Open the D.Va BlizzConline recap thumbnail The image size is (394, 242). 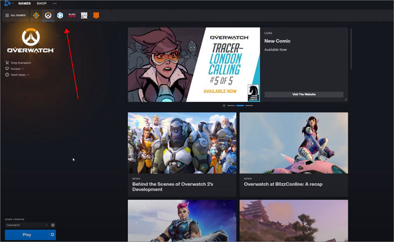click(x=294, y=143)
